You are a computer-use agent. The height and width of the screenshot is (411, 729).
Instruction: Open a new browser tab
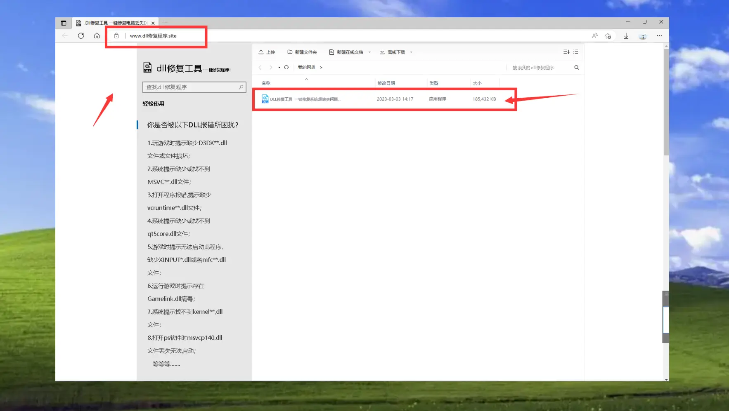pos(165,23)
